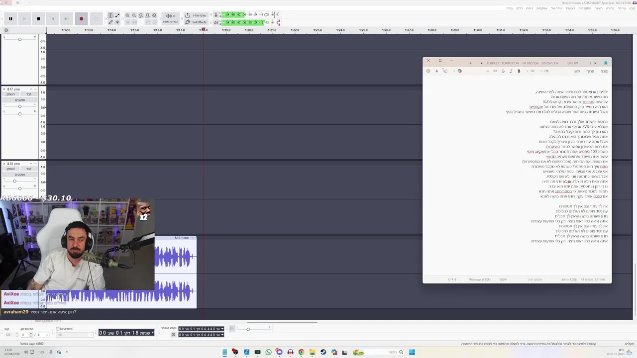Toggle Strikethrough formatting in Notepad
This screenshot has width=637, height=358.
pos(503,71)
